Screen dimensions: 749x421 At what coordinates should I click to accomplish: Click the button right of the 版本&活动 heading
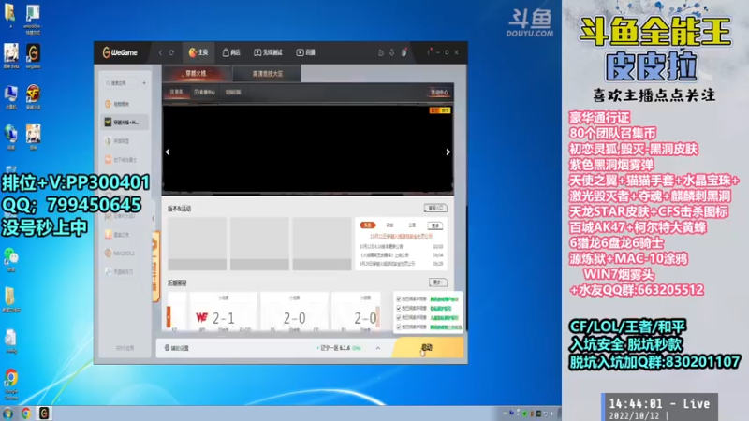click(435, 208)
